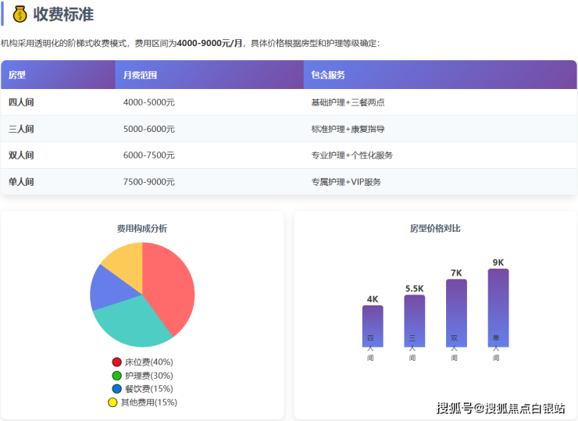Click the blue 餐饮费 legend circle
The image size is (578, 421).
coord(117,389)
